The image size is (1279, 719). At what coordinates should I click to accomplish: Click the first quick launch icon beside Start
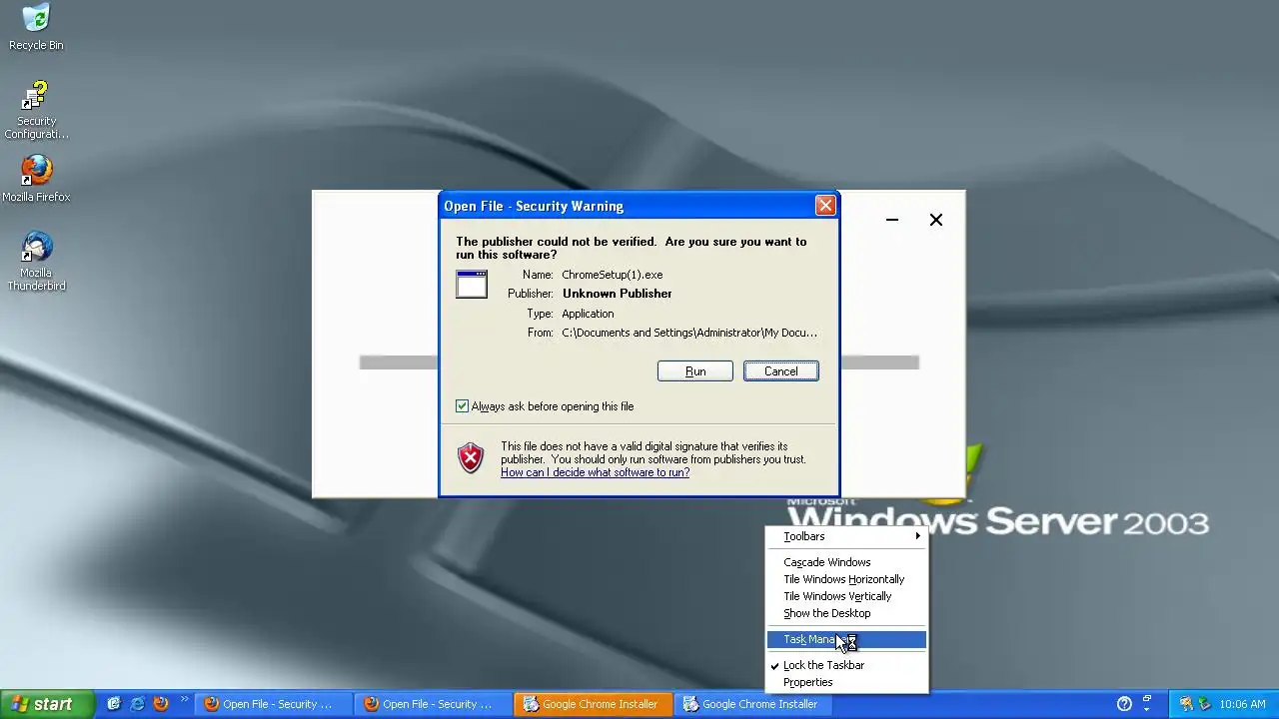114,704
